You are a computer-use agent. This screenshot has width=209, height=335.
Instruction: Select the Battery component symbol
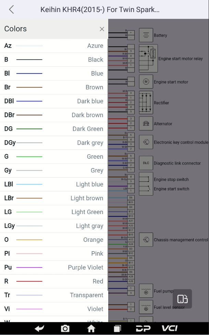[x=146, y=35]
